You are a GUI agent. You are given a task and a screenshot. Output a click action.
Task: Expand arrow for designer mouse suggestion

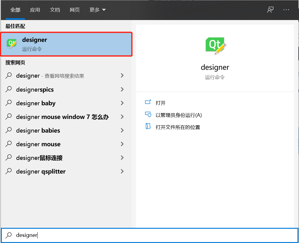point(122,144)
